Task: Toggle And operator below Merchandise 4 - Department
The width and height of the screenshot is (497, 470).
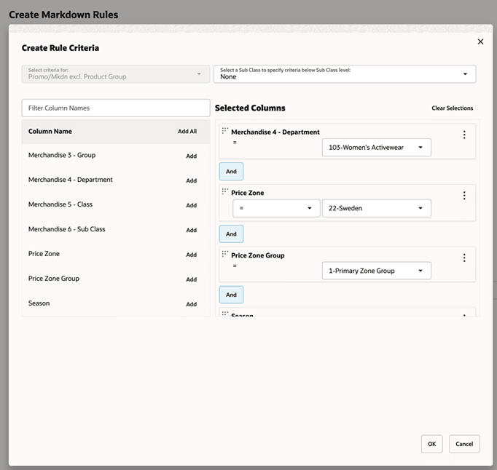Action: (232, 172)
